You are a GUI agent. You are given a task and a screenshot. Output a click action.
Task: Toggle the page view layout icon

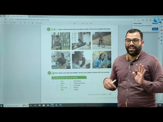tap(25, 23)
